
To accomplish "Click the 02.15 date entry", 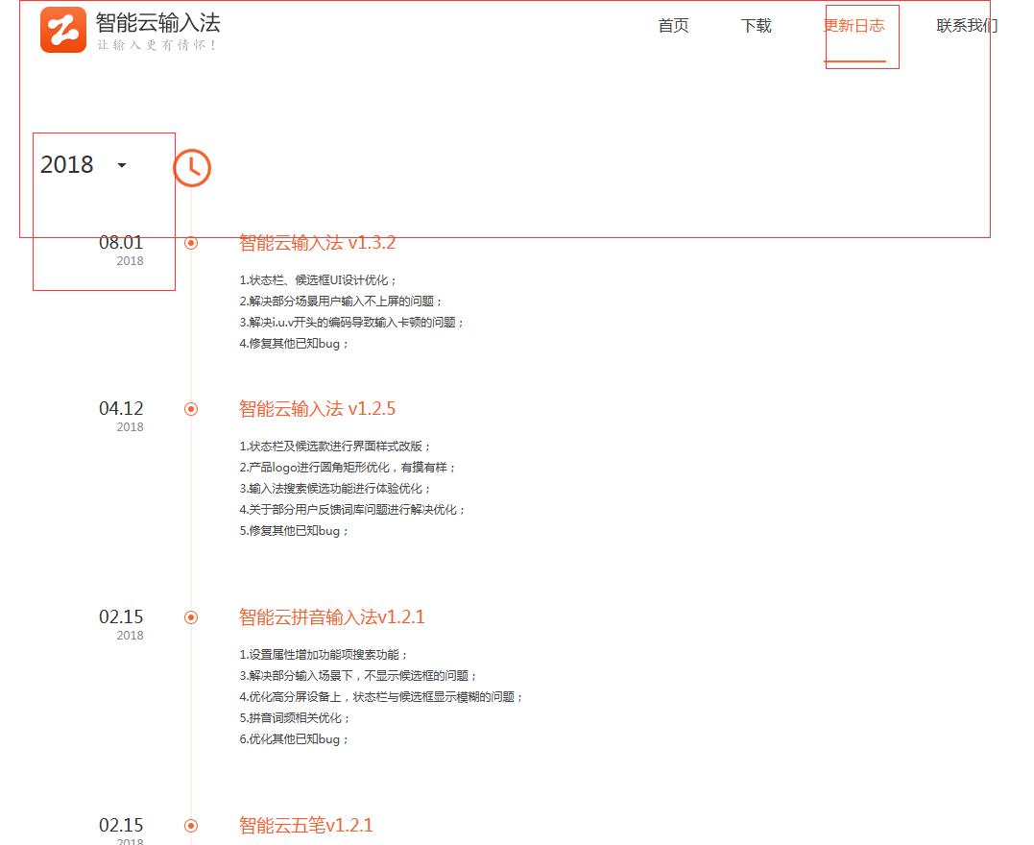I will tap(124, 616).
